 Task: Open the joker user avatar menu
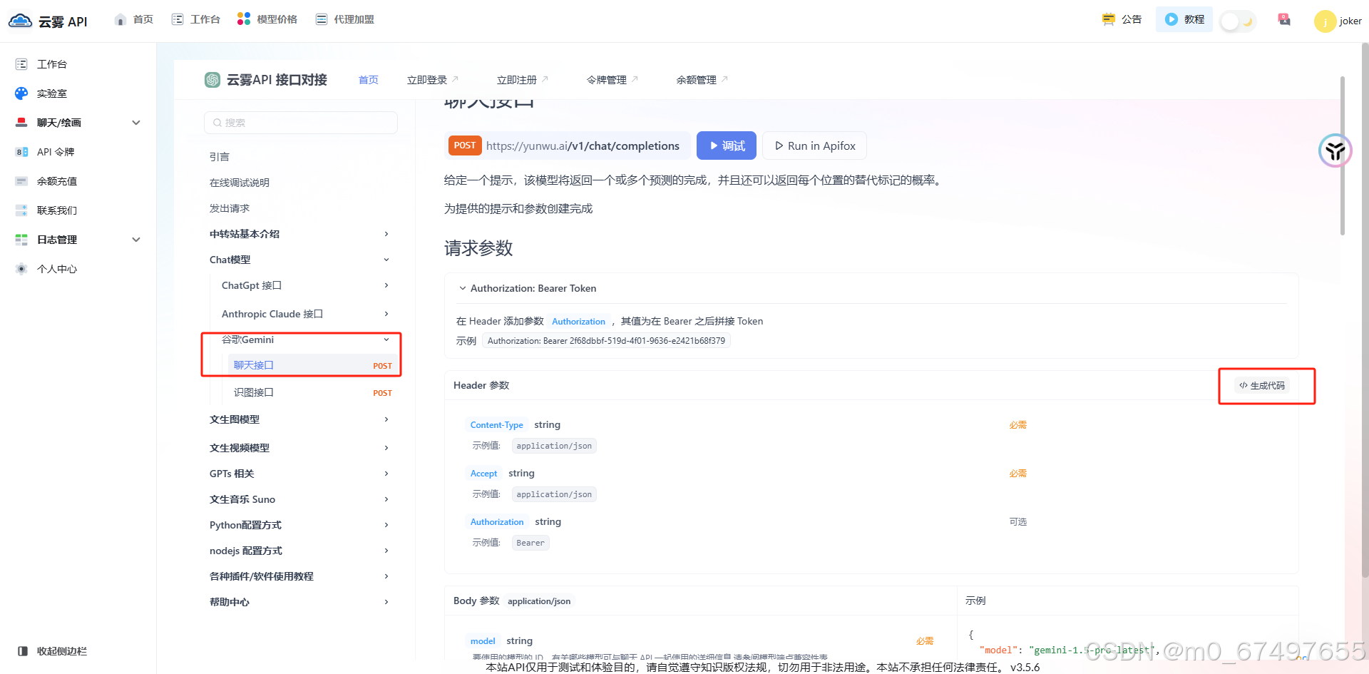click(x=1325, y=21)
